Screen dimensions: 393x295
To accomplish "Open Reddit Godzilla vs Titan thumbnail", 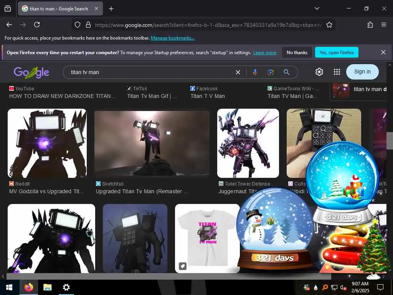I will coord(47,143).
